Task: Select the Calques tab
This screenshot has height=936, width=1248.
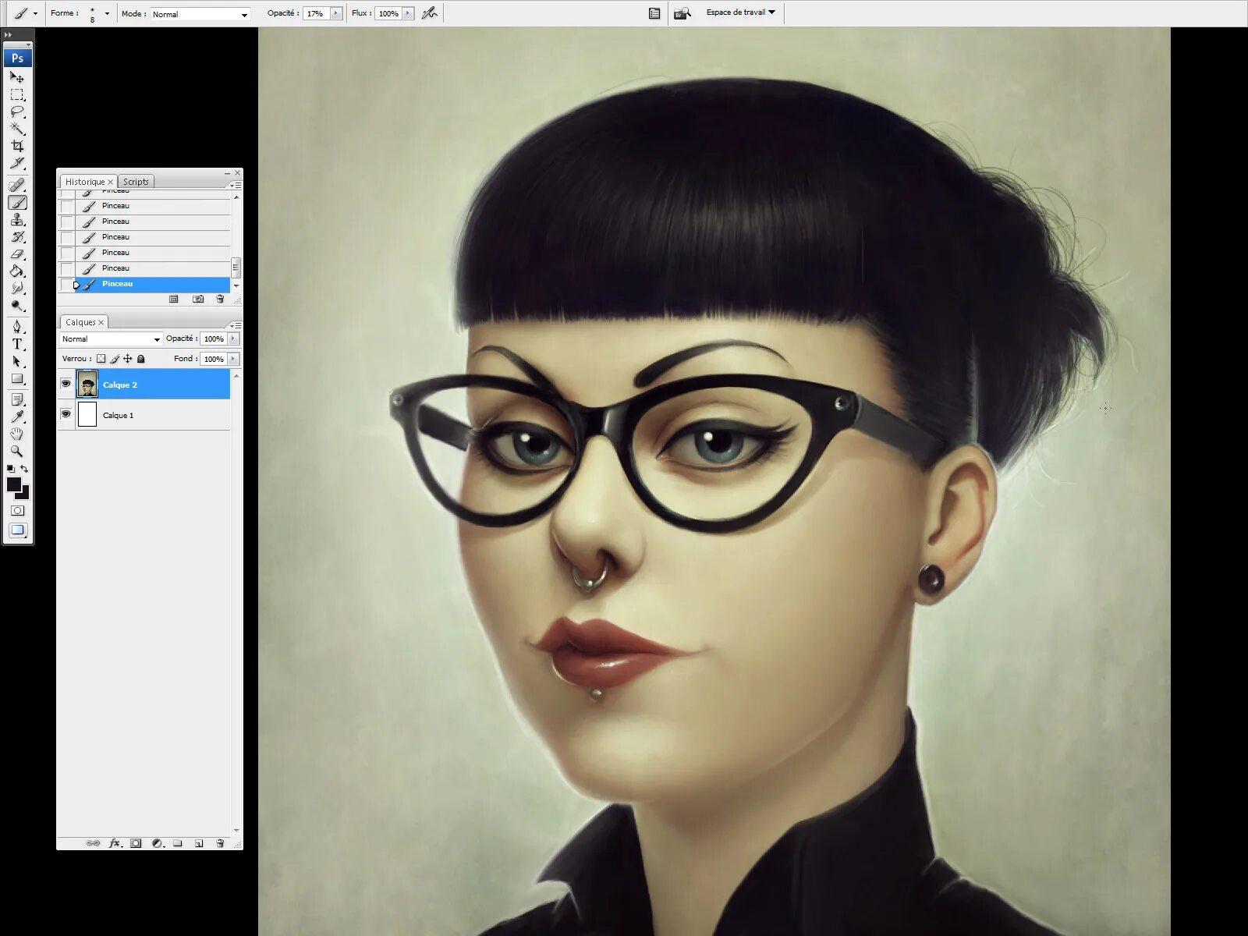Action: (80, 322)
